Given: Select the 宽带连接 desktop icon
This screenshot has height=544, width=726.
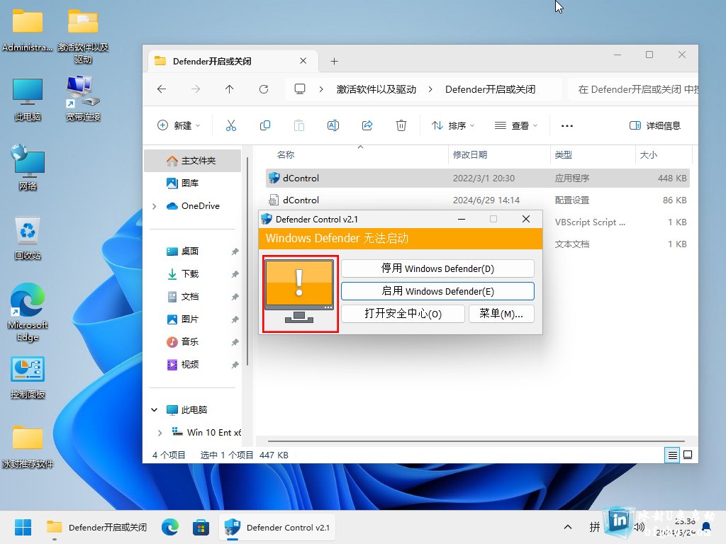Looking at the screenshot, I should (x=84, y=99).
